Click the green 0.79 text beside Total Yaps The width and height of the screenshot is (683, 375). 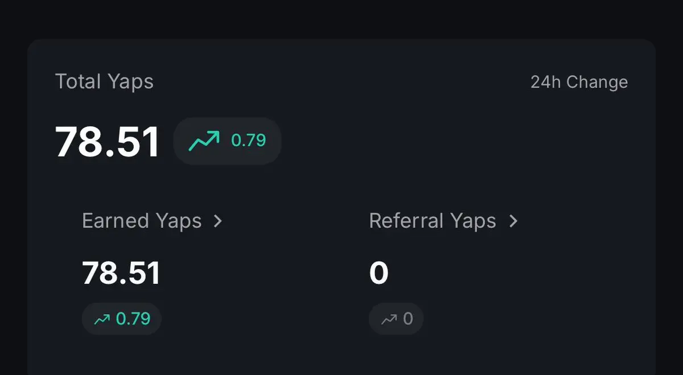point(249,141)
